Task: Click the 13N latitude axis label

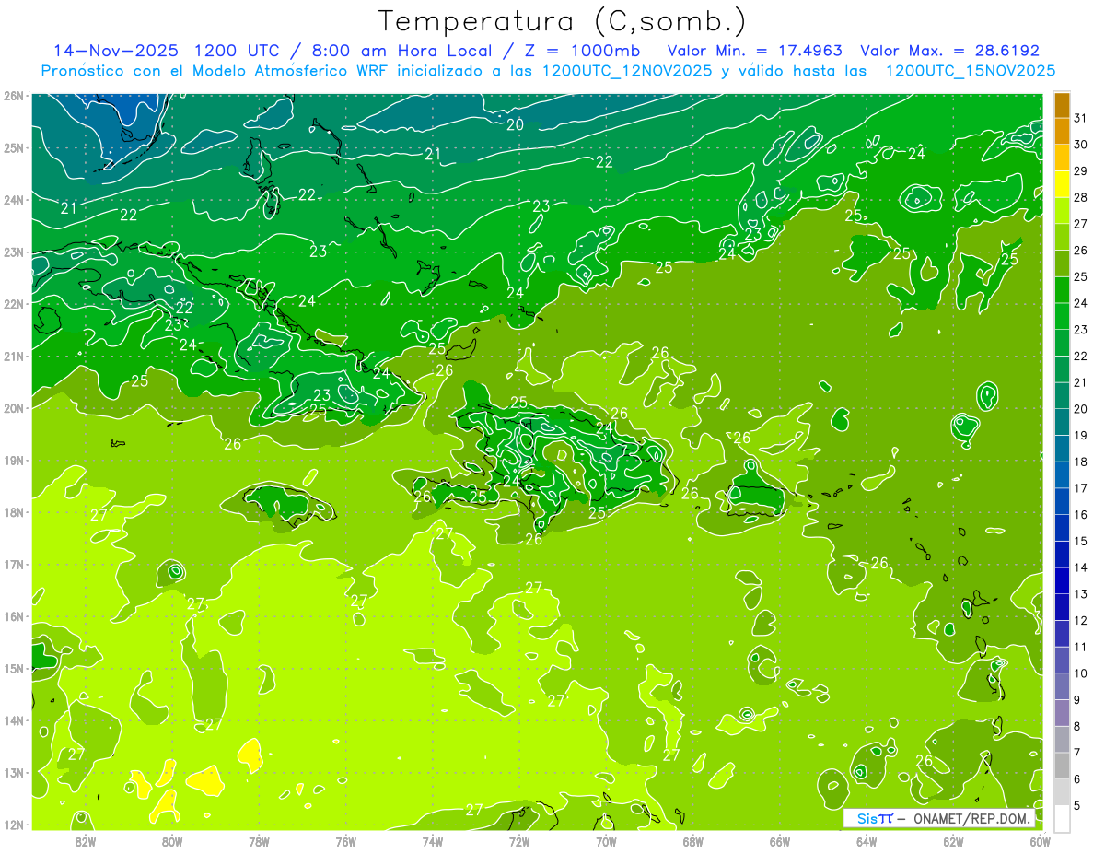Action: [14, 772]
